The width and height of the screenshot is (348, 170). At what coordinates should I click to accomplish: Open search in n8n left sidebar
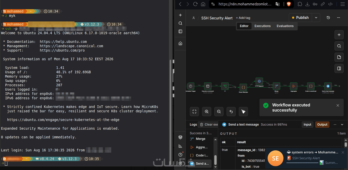pyautogui.click(x=180, y=23)
